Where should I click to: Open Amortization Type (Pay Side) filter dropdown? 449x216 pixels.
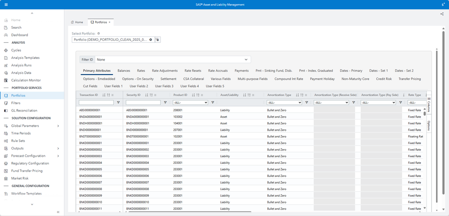pos(378,102)
